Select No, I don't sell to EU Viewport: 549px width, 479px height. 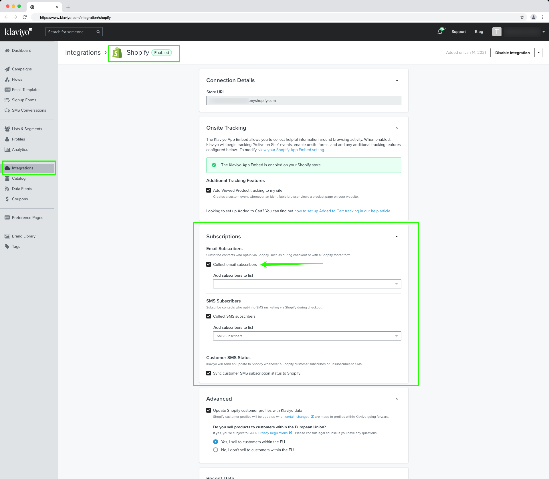[x=216, y=450]
